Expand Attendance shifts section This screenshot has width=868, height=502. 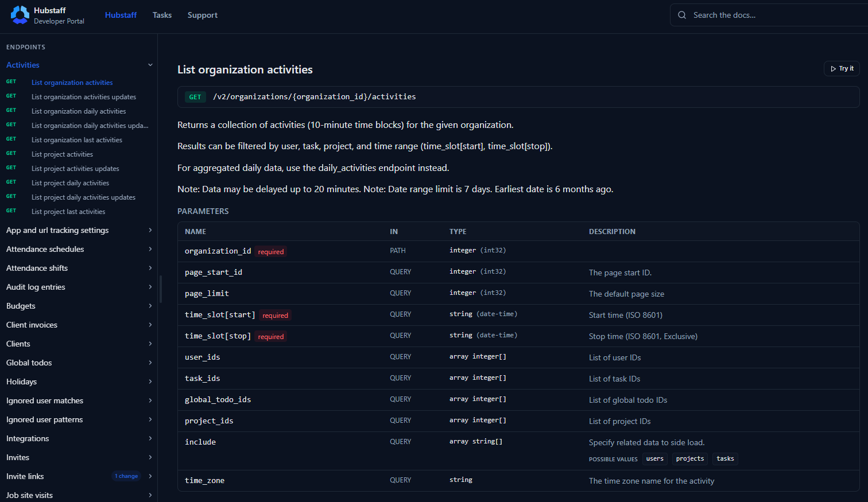79,268
